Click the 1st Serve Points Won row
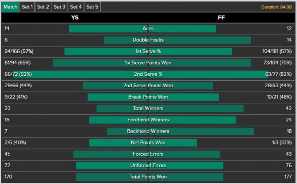 pos(148,63)
